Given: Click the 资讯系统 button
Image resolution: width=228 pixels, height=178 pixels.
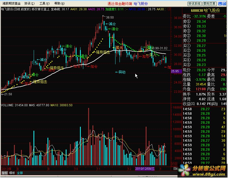Looking at the screenshot, I should click(x=194, y=4).
